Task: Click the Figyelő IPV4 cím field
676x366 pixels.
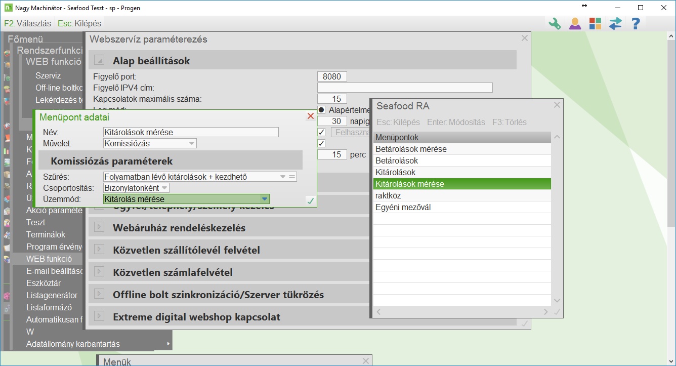Action: (x=405, y=88)
